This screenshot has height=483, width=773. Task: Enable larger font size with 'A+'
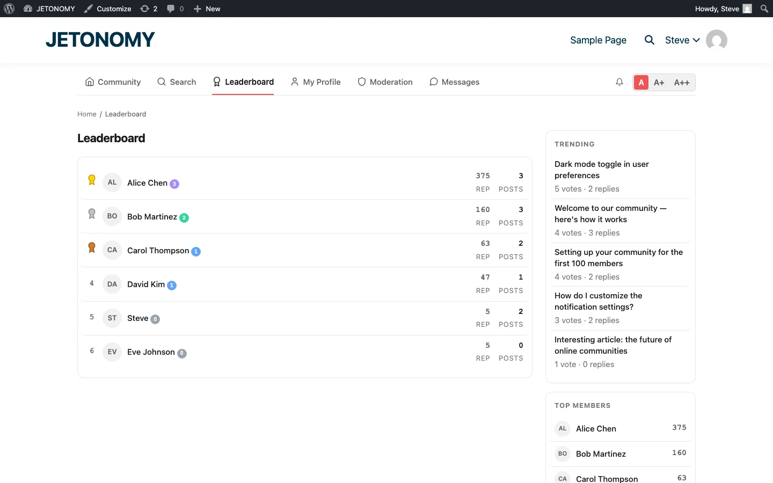[x=659, y=83]
